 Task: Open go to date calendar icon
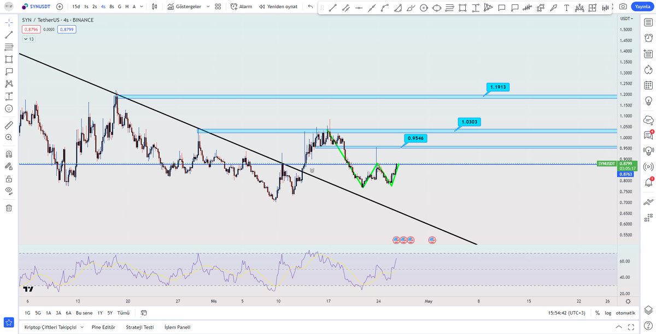(144, 313)
